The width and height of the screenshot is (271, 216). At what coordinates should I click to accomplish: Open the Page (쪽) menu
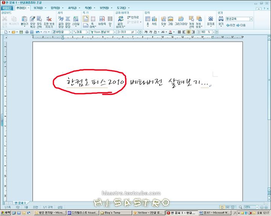coord(88,8)
